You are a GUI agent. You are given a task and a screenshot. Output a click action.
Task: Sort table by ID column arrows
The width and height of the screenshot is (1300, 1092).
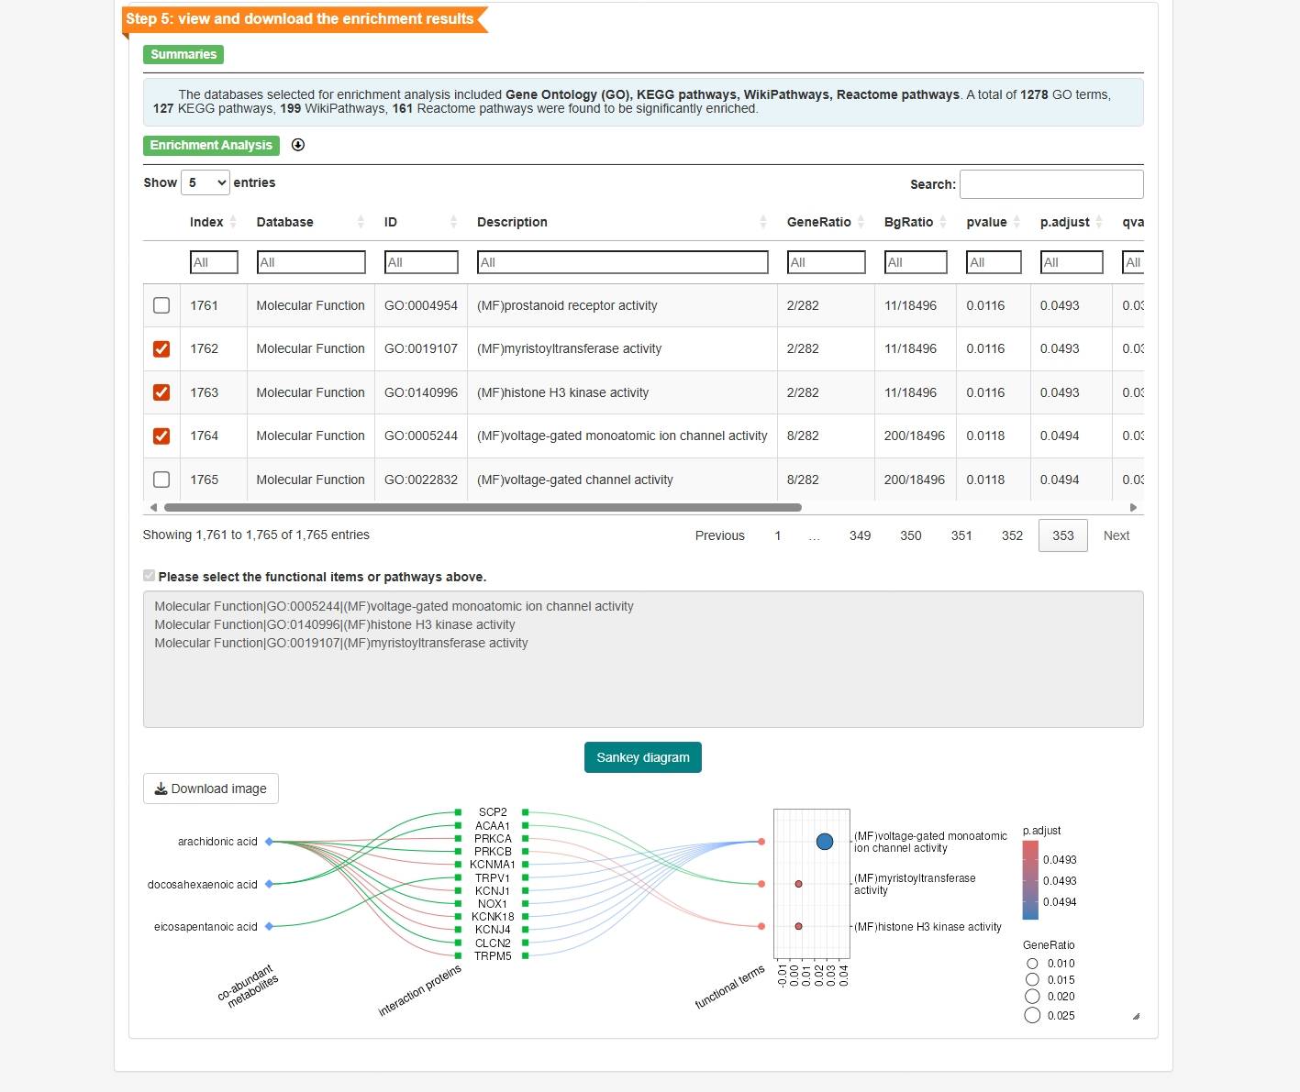tap(453, 222)
